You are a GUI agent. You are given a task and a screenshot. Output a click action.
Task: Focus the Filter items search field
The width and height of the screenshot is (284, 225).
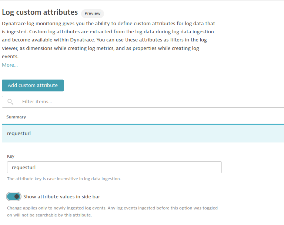coord(148,102)
